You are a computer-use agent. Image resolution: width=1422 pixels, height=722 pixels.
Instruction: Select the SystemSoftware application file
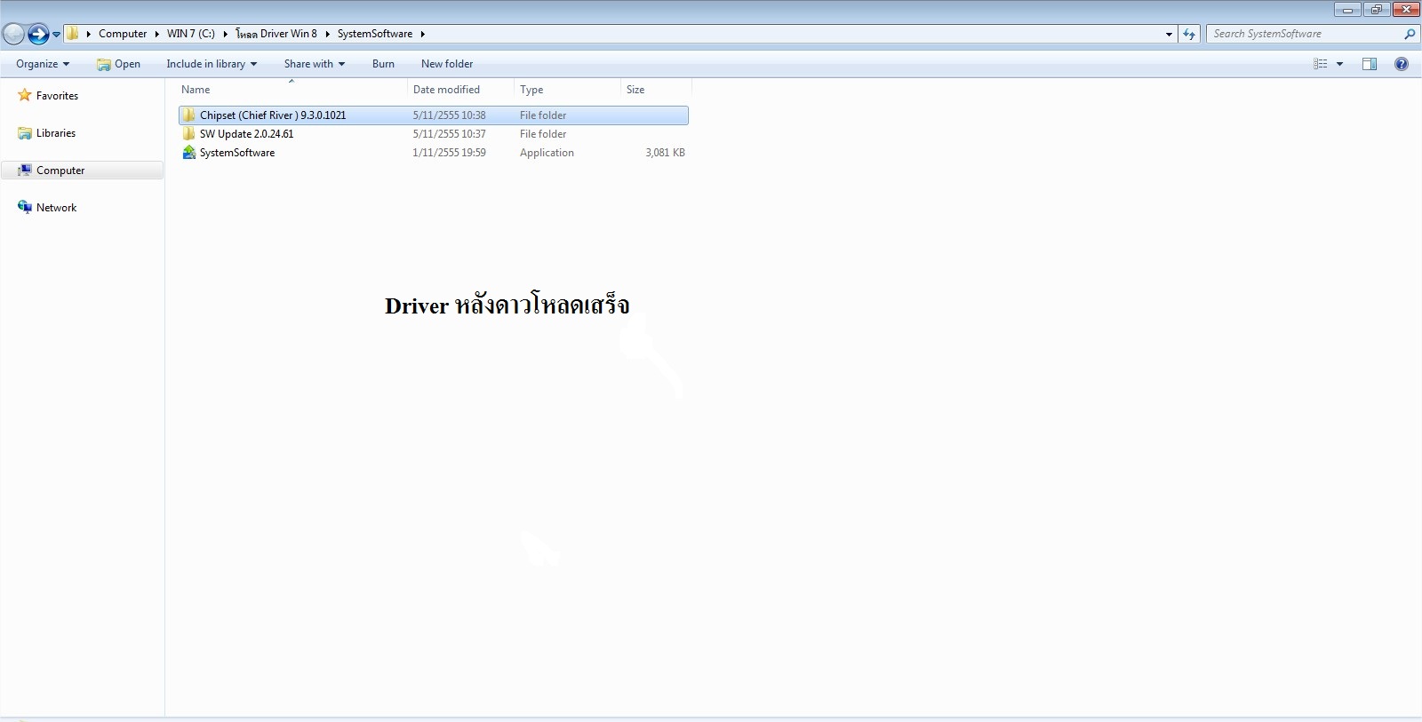pos(433,153)
